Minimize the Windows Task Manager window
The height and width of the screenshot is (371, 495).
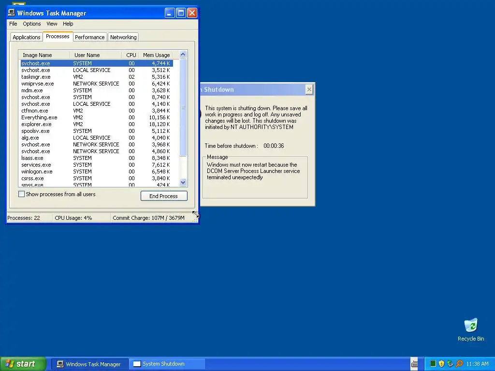[x=170, y=13]
